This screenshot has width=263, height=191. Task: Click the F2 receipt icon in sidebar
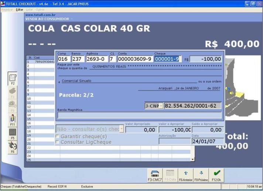[12, 79]
